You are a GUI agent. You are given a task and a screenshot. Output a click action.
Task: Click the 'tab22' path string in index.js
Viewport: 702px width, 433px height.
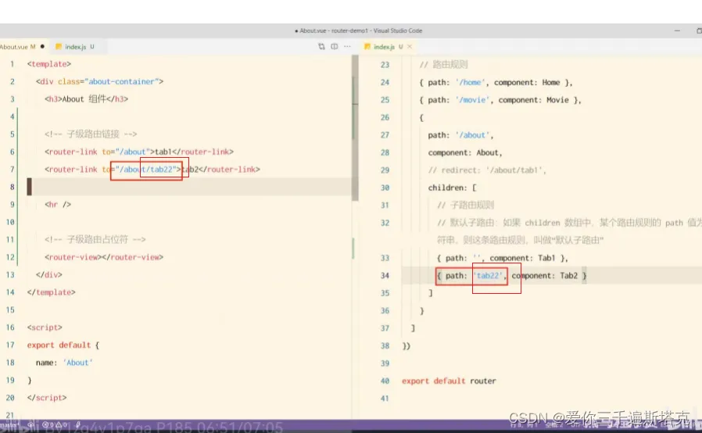(487, 275)
